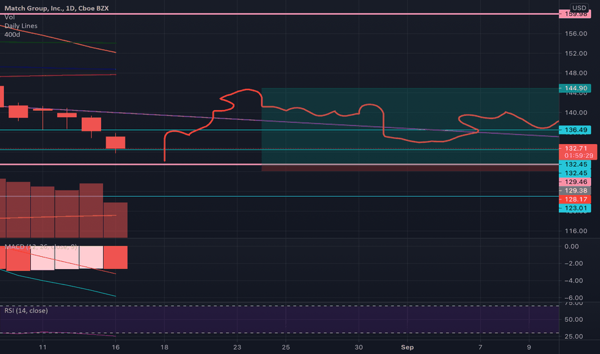Click the 23 date on time axis
The width and height of the screenshot is (600, 354).
(238, 347)
